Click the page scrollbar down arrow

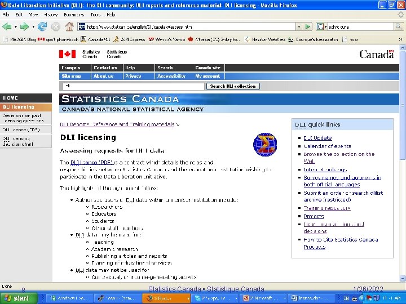tap(403, 279)
